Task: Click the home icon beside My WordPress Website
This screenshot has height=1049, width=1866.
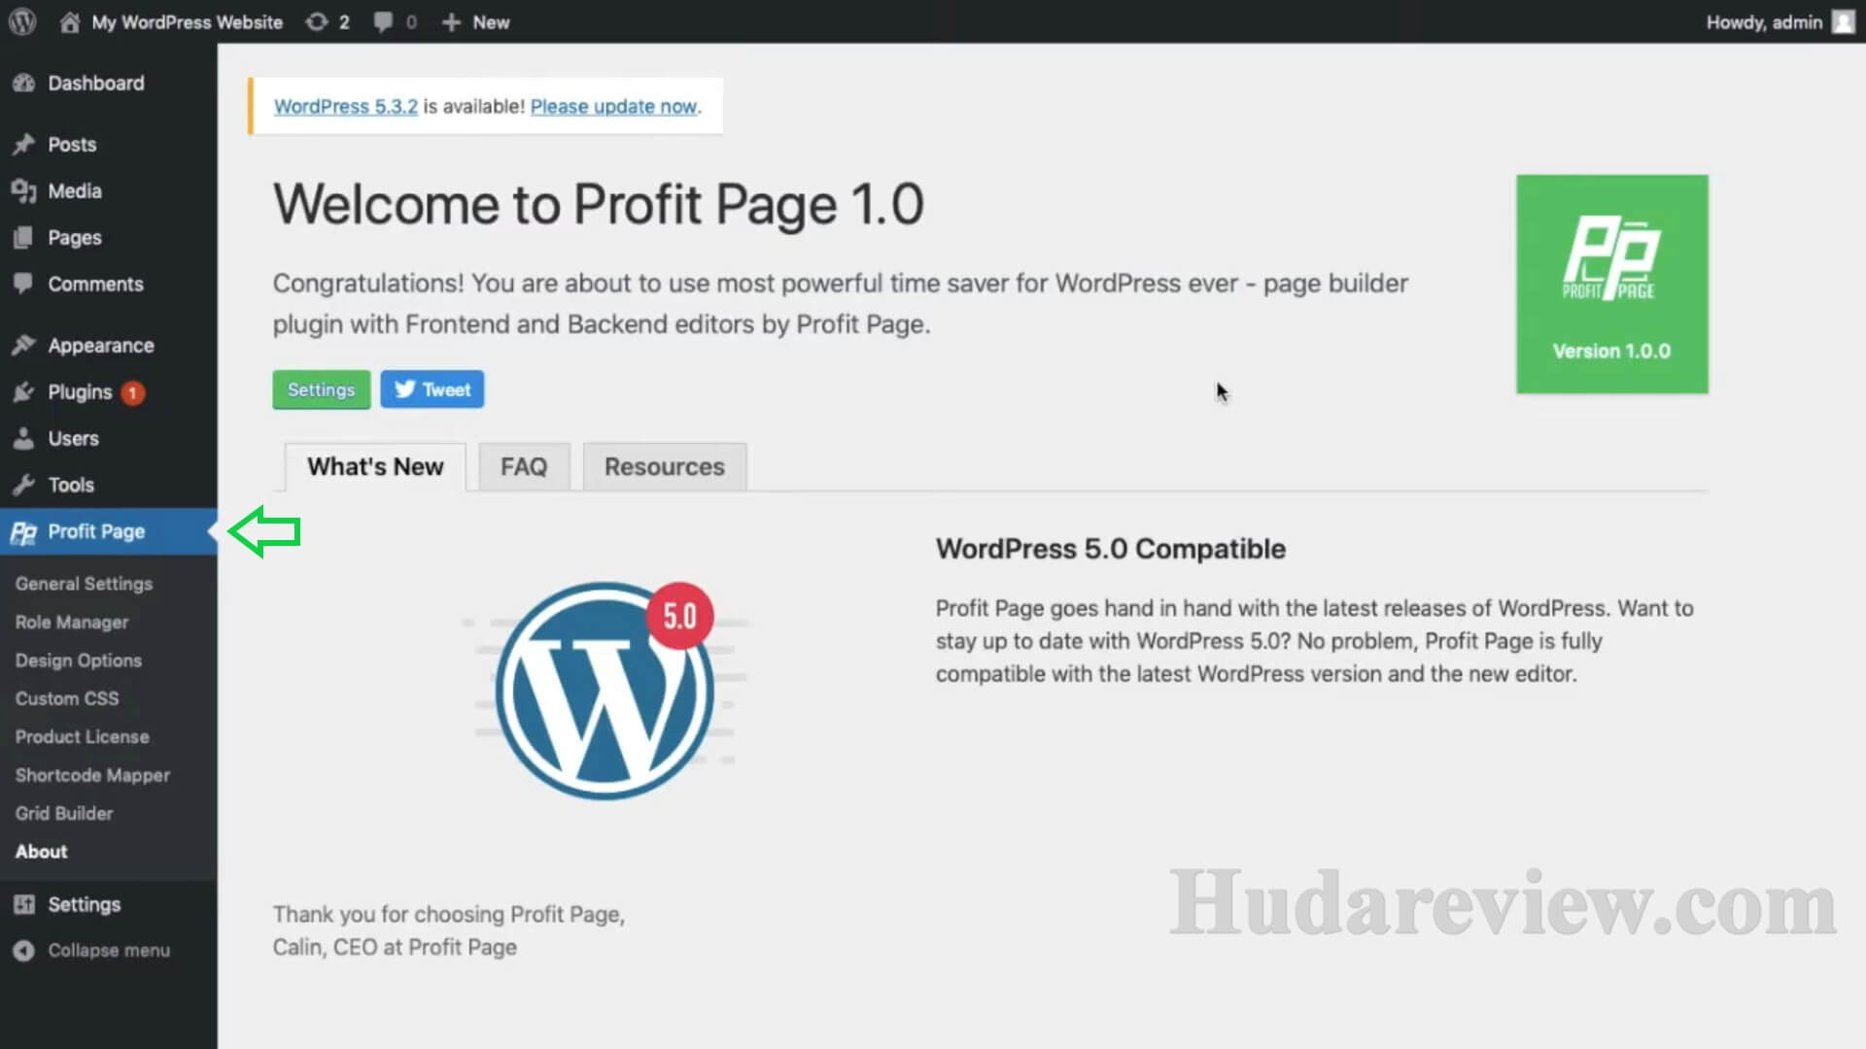Action: pos(69,21)
